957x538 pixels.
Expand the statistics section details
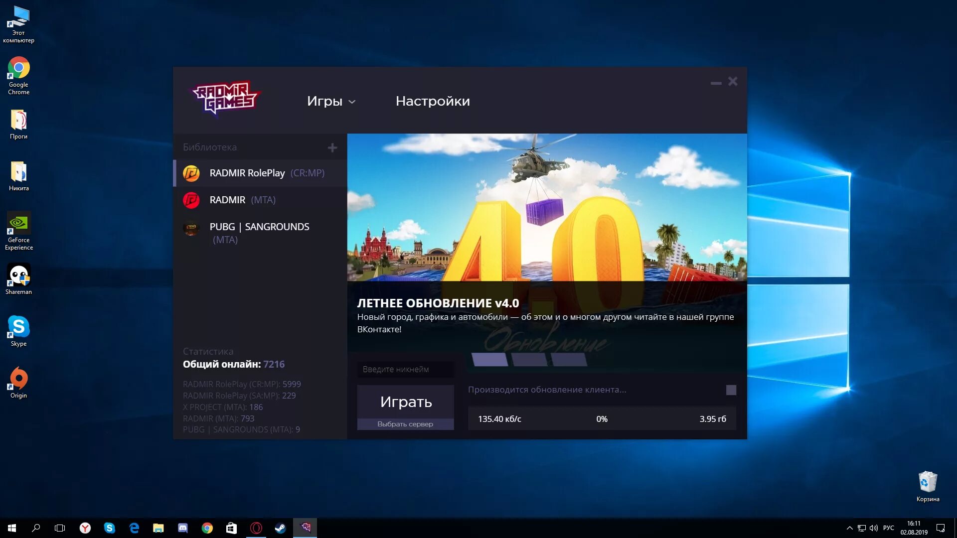pos(208,351)
